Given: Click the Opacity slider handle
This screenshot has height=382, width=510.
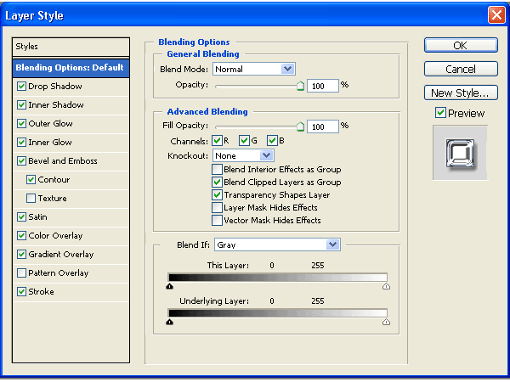Looking at the screenshot, I should click(x=300, y=86).
